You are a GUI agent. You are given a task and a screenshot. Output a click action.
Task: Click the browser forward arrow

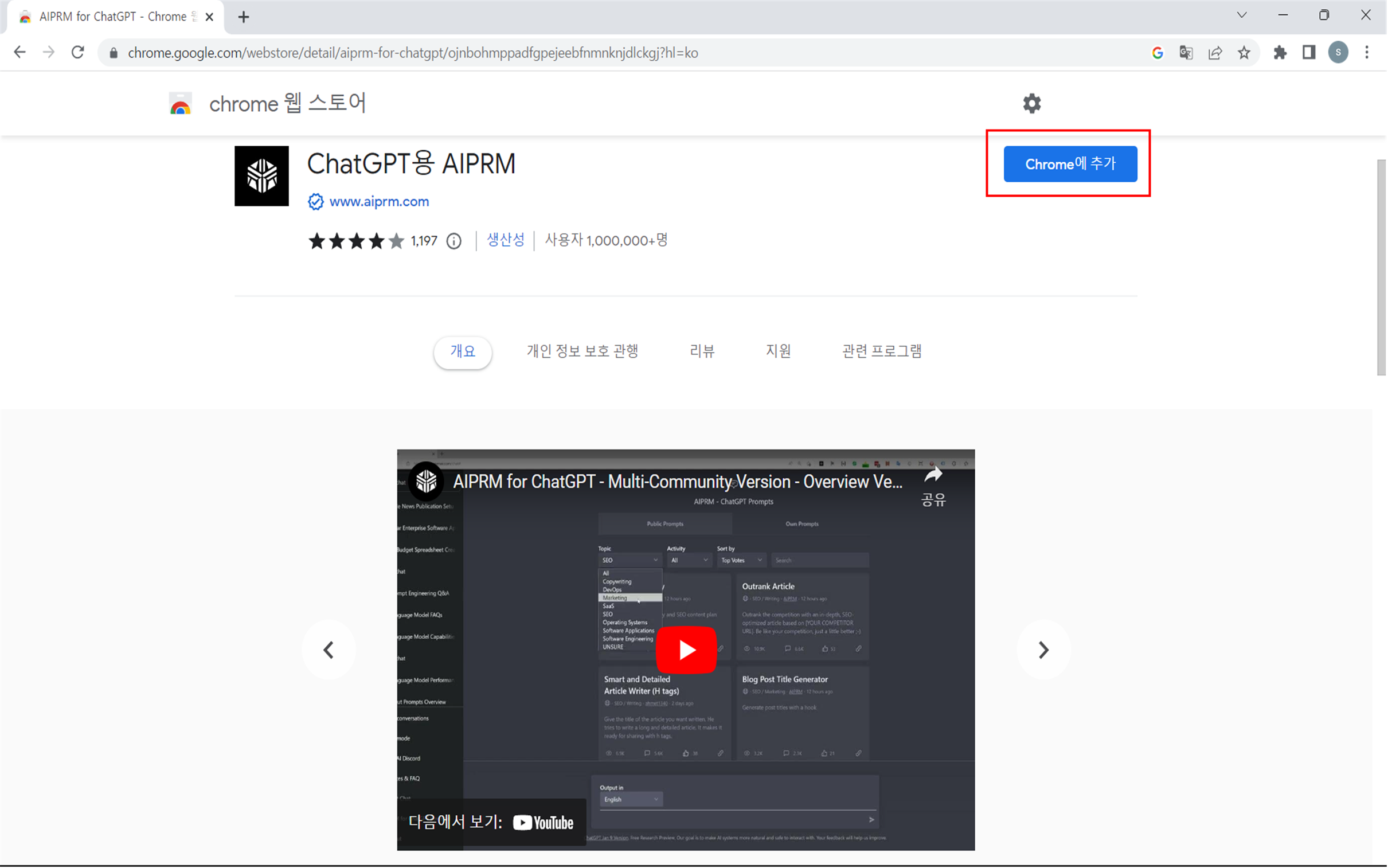click(x=49, y=53)
